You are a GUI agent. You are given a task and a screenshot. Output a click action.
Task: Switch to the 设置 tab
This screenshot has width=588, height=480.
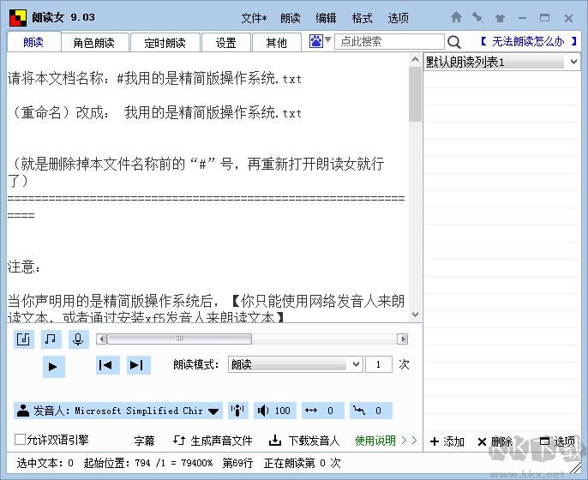coord(225,43)
